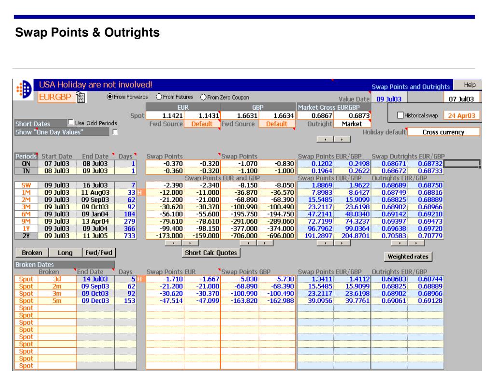Click the Broken Dates section header

[65, 264]
